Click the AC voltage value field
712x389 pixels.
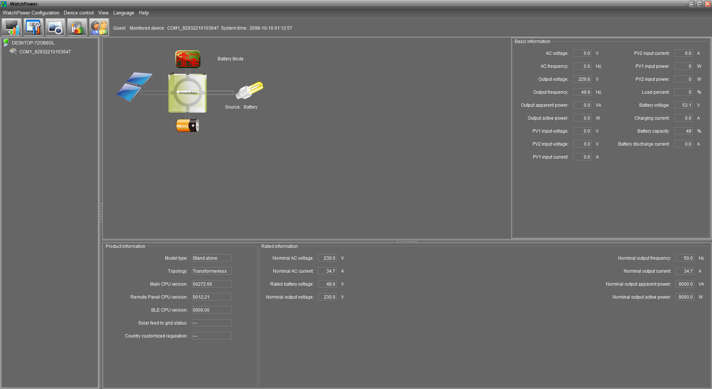(x=582, y=53)
